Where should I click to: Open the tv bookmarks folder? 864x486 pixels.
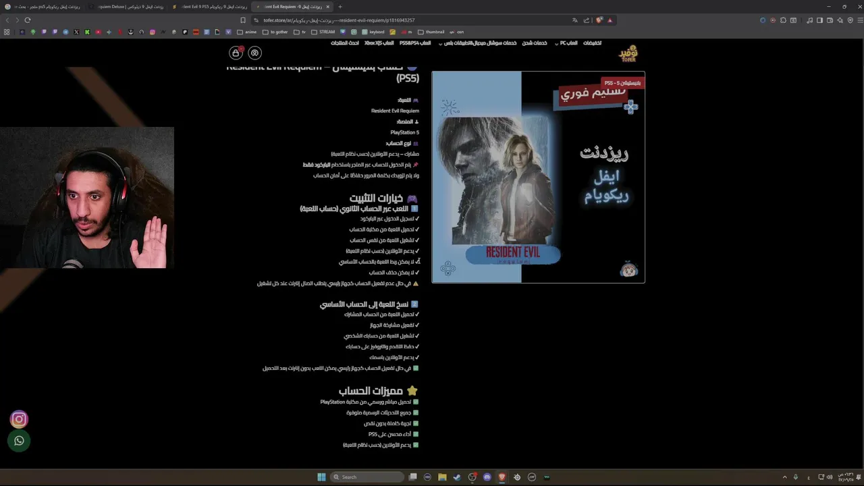tap(300, 32)
